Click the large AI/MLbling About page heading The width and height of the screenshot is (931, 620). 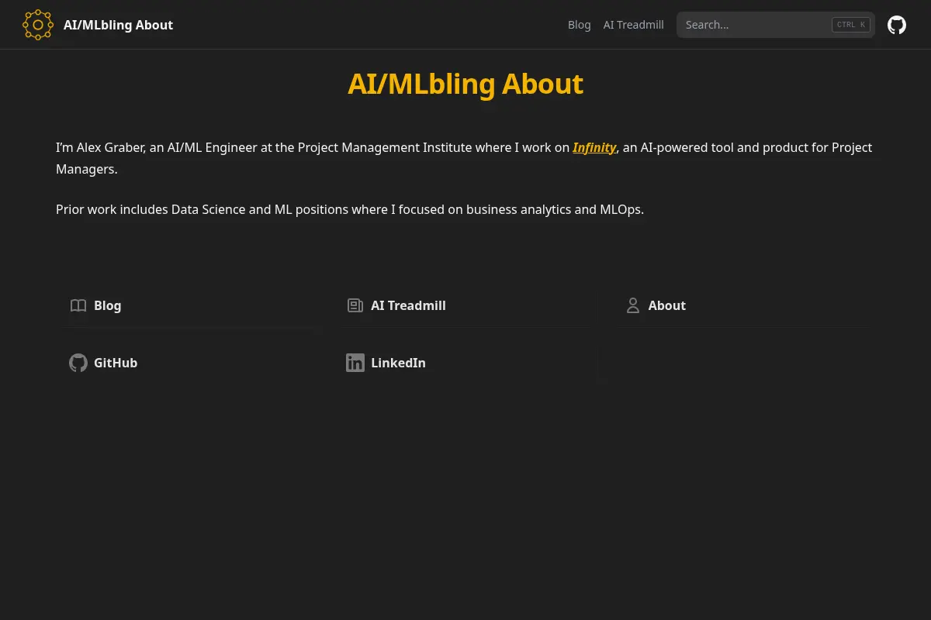[465, 84]
